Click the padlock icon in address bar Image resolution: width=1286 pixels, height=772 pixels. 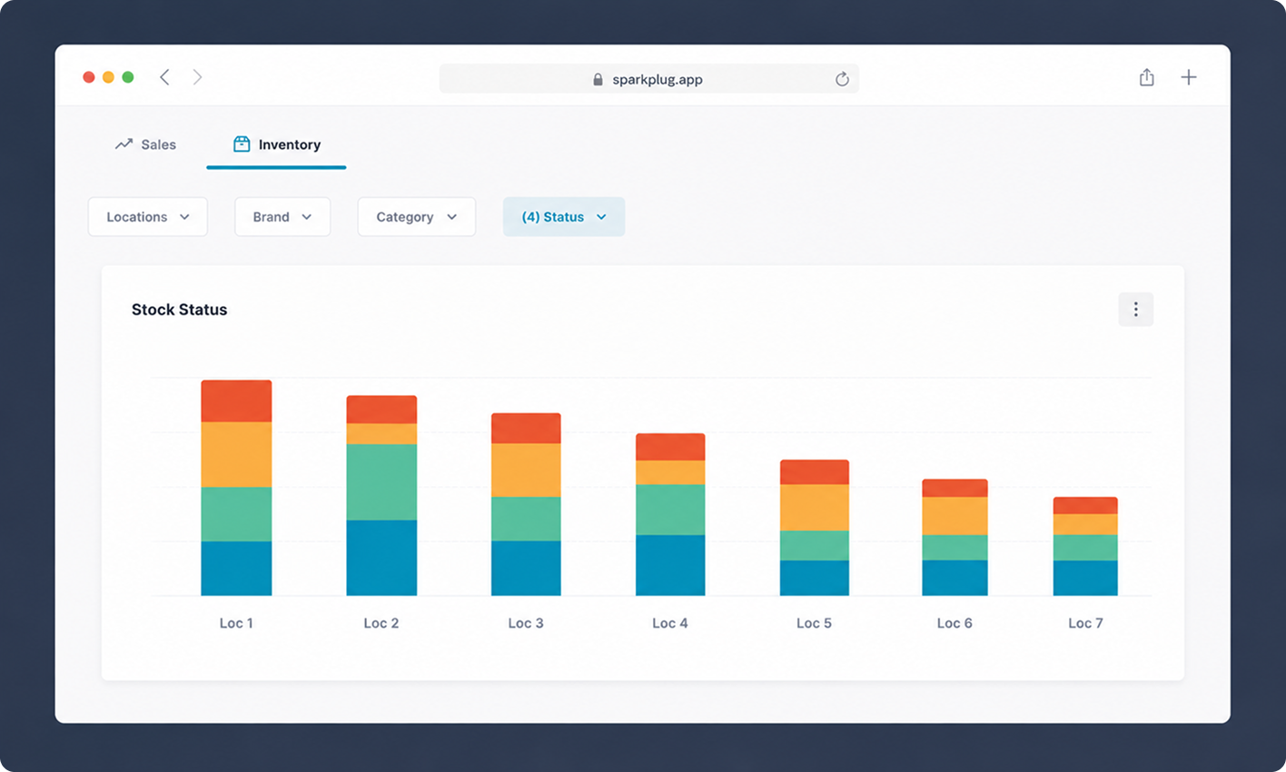tap(598, 79)
